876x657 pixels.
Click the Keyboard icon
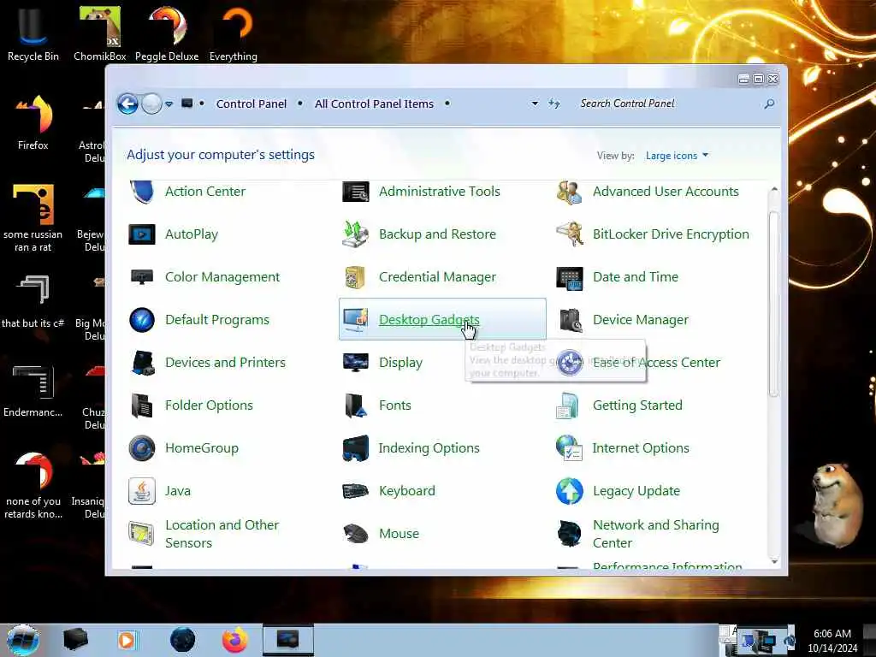[355, 491]
